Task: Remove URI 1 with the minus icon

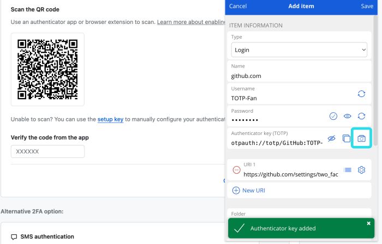Action: tap(236, 170)
